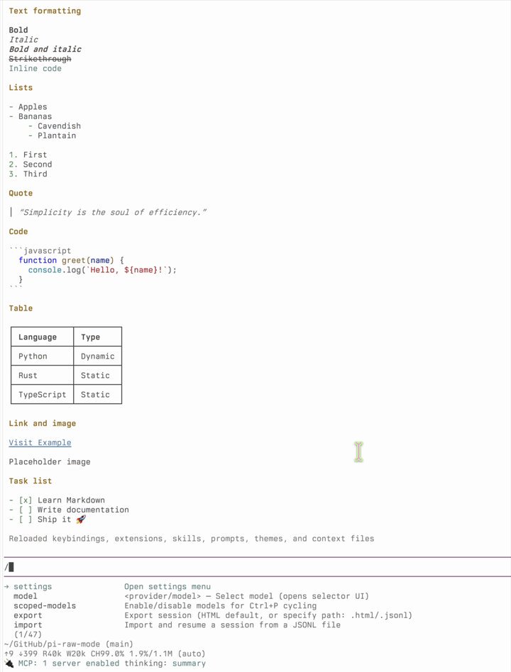
Task: Click the Text formatting heading
Action: 45,11
